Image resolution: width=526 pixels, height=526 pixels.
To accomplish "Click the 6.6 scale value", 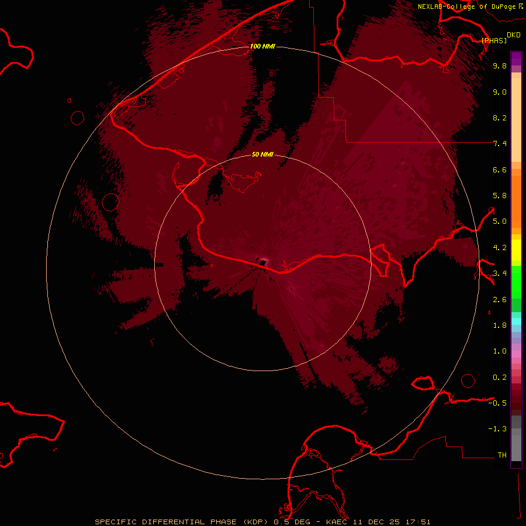I will coord(500,169).
